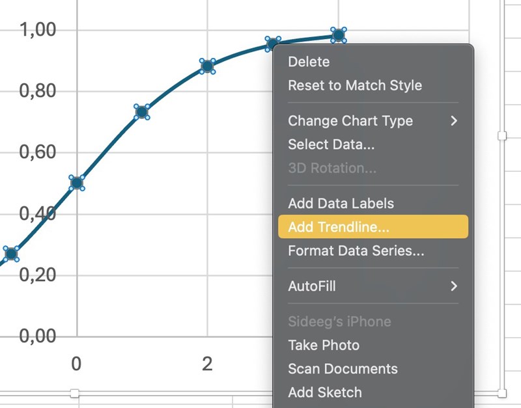Screen dimensions: 521x408
Task: Click the chart's right-edge middle resize handle
Action: coord(502,135)
